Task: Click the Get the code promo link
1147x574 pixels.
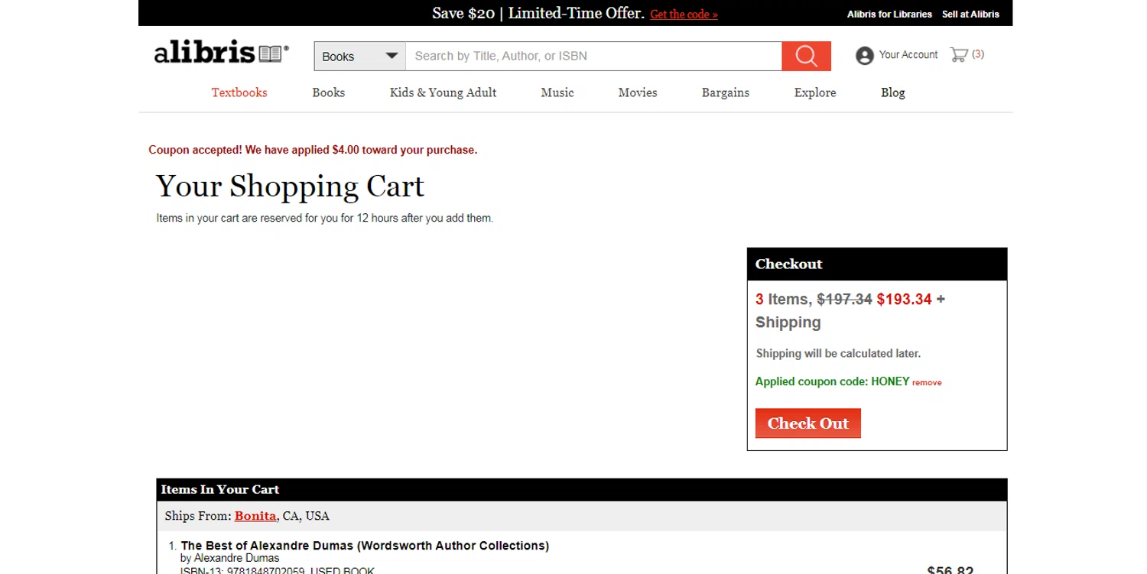Action: (x=684, y=15)
